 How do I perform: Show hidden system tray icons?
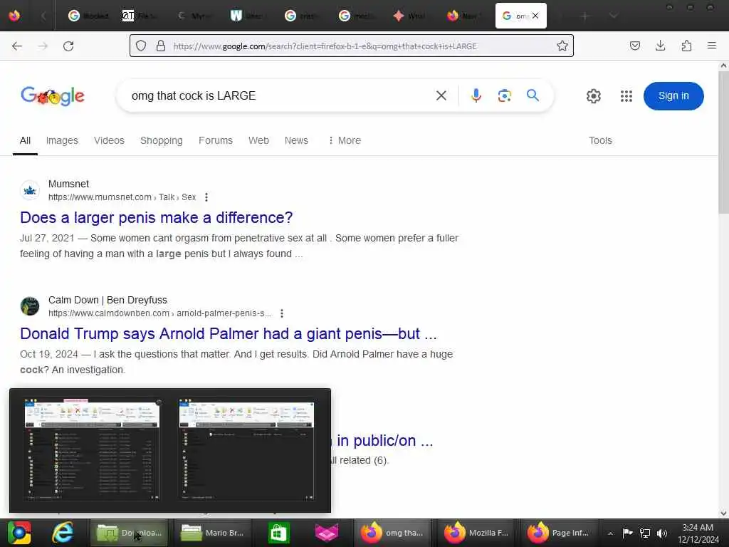(x=610, y=533)
